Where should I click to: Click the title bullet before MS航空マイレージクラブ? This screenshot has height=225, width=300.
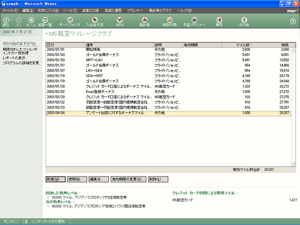(46, 34)
